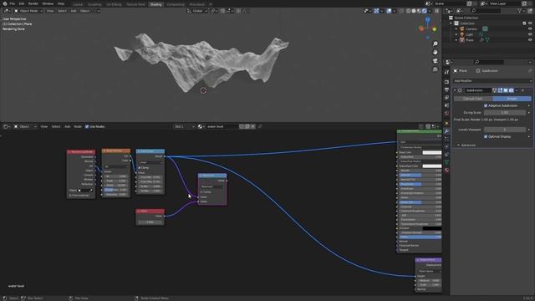Viewport: 535px width, 301px height.
Task: Open the outliner filter dropdown
Action: [521, 11]
